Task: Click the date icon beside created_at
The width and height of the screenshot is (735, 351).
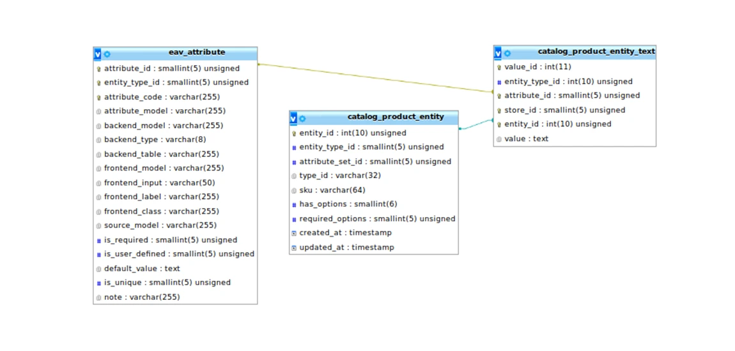Action: pos(295,233)
